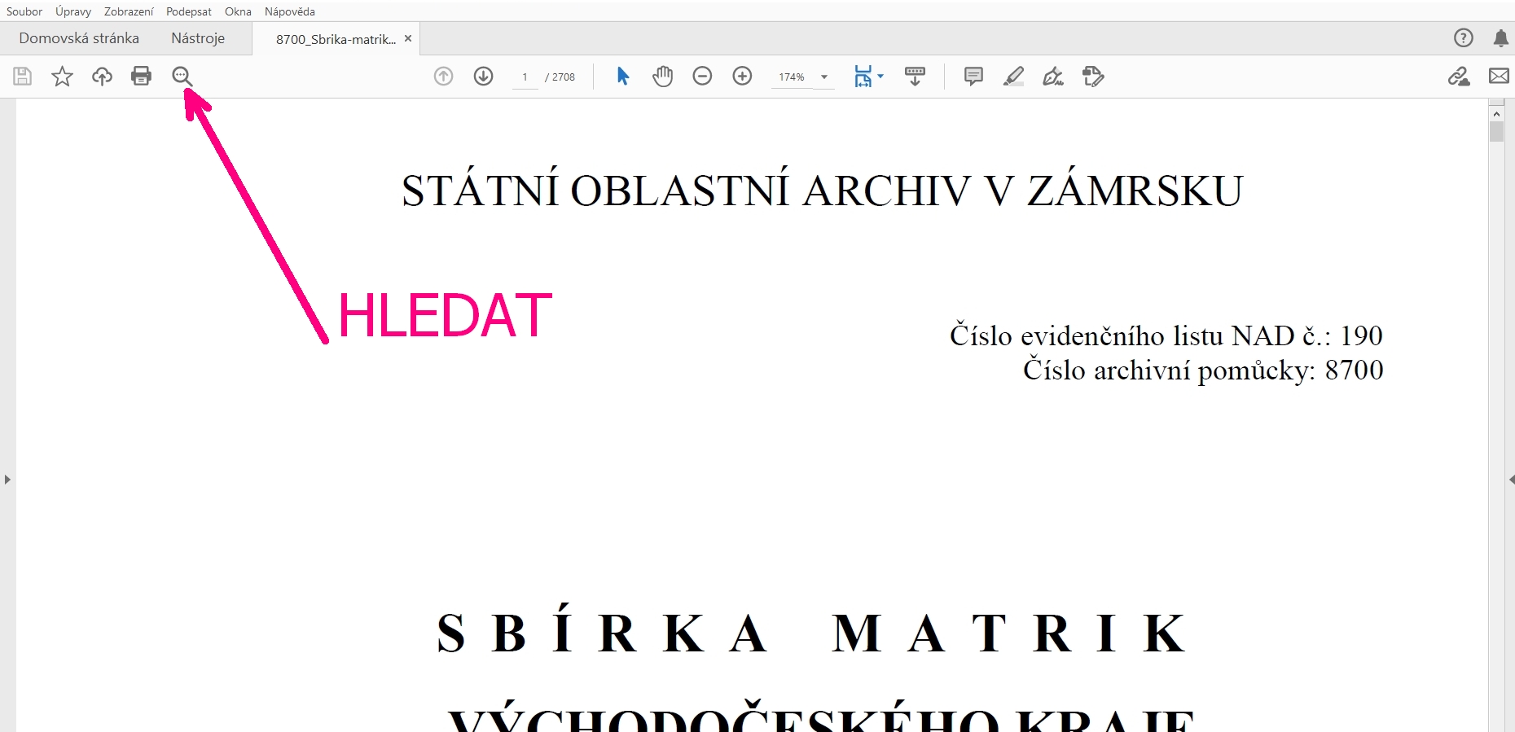Print the document using printer icon
Screen dimensions: 1515x732
[141, 77]
